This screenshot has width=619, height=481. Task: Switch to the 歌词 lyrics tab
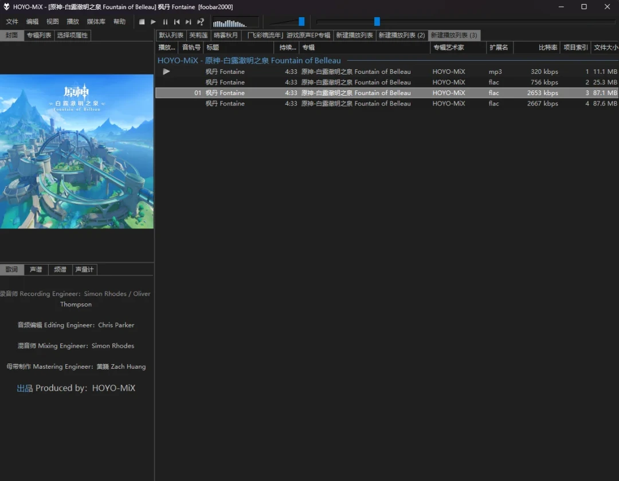[x=12, y=270]
